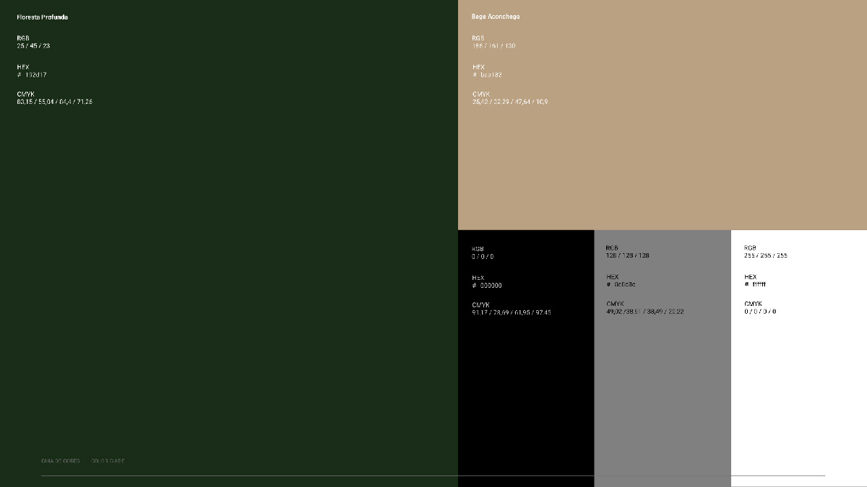Click the Guia de Cores footer label

[61, 461]
